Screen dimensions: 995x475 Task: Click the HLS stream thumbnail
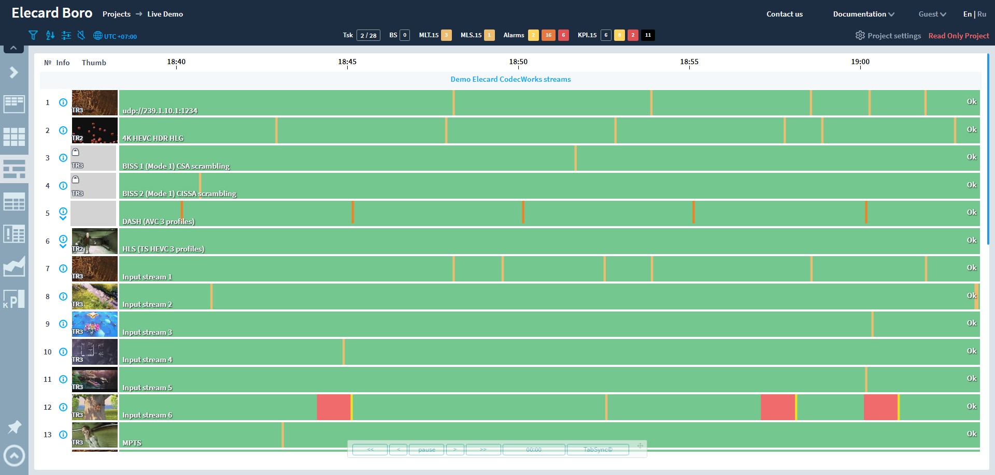(95, 241)
